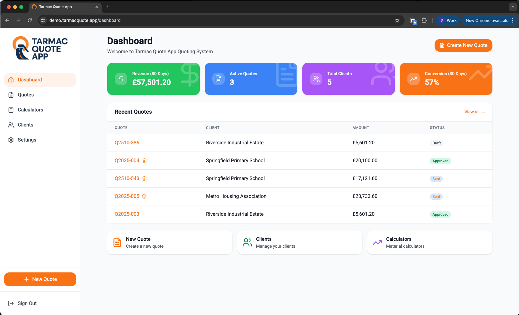The height and width of the screenshot is (315, 519).
Task: Click the Settings gear icon
Action: 11,140
